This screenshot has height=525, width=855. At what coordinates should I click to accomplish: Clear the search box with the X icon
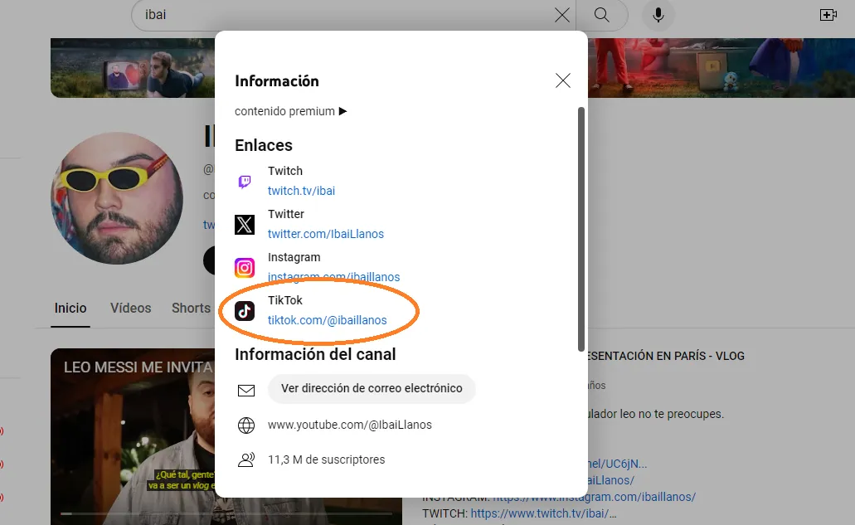pyautogui.click(x=561, y=15)
